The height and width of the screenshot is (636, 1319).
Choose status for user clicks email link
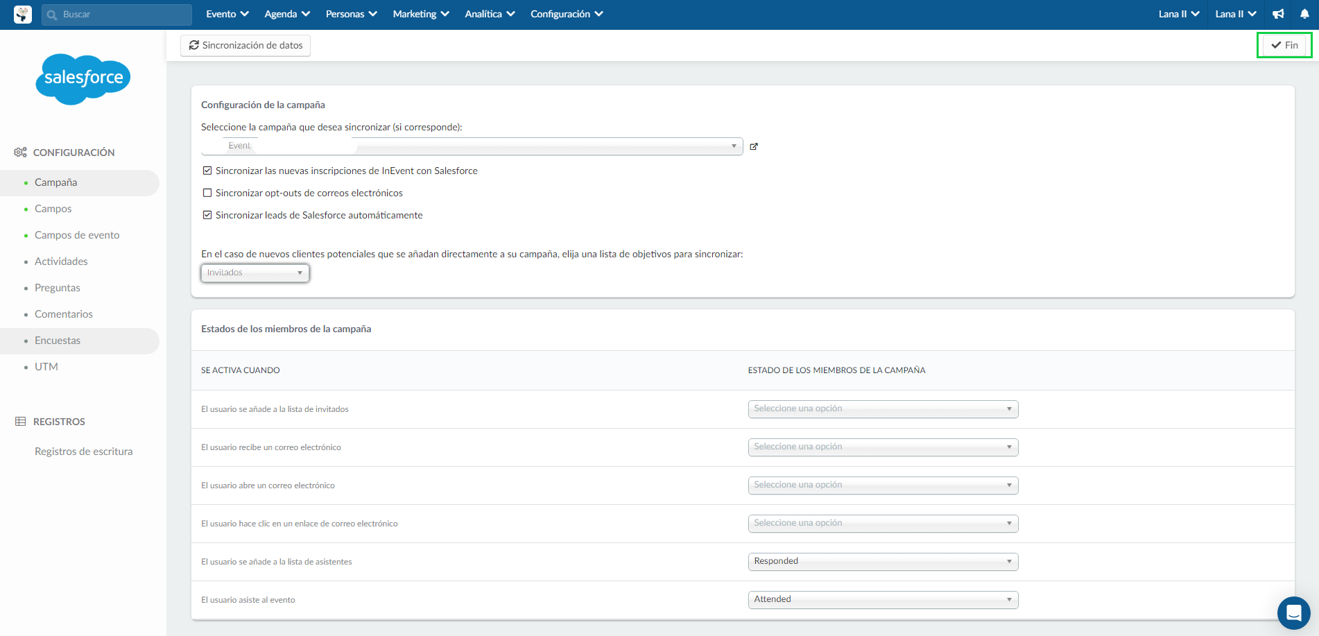click(x=883, y=524)
